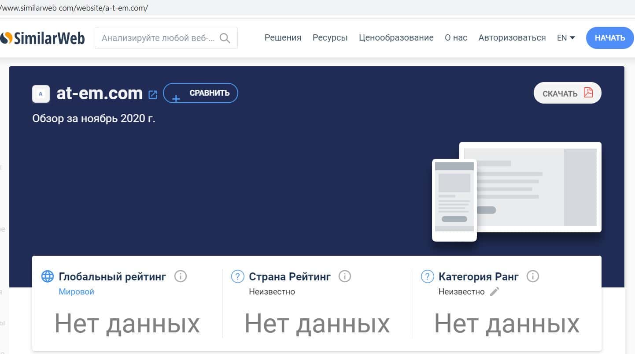Click info icon next to Глобальный рейтинг
The height and width of the screenshot is (354, 635).
point(181,276)
